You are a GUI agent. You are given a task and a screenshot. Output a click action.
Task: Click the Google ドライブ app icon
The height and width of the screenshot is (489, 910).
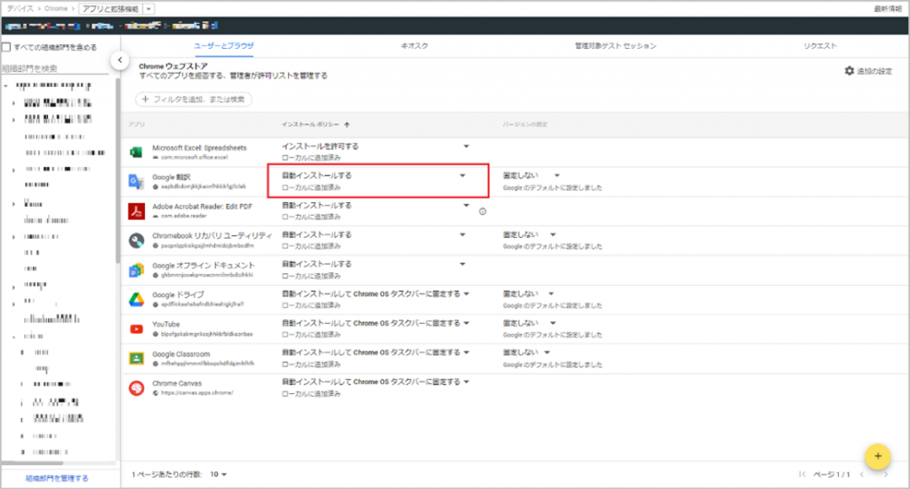136,300
